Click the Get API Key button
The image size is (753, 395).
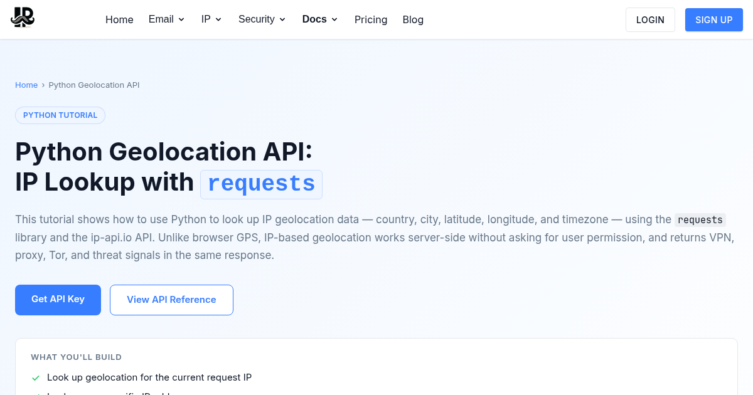58,300
